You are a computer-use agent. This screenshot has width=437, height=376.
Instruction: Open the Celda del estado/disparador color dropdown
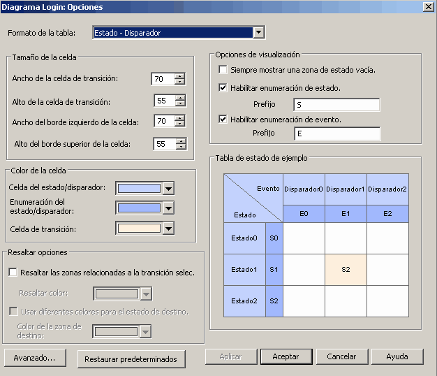(x=168, y=188)
